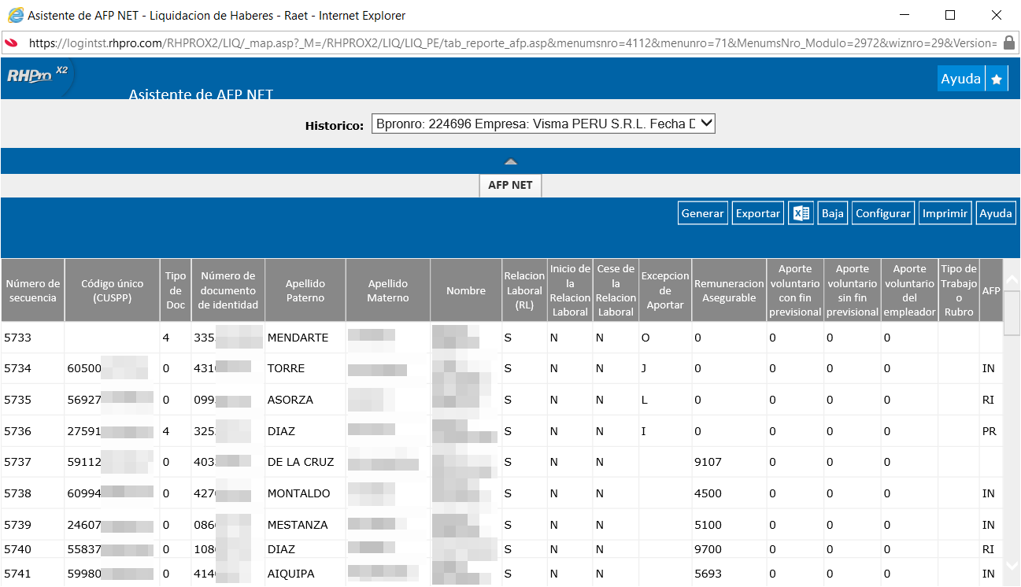The width and height of the screenshot is (1021, 587).
Task: Click remuneration value 9107
Action: click(708, 462)
